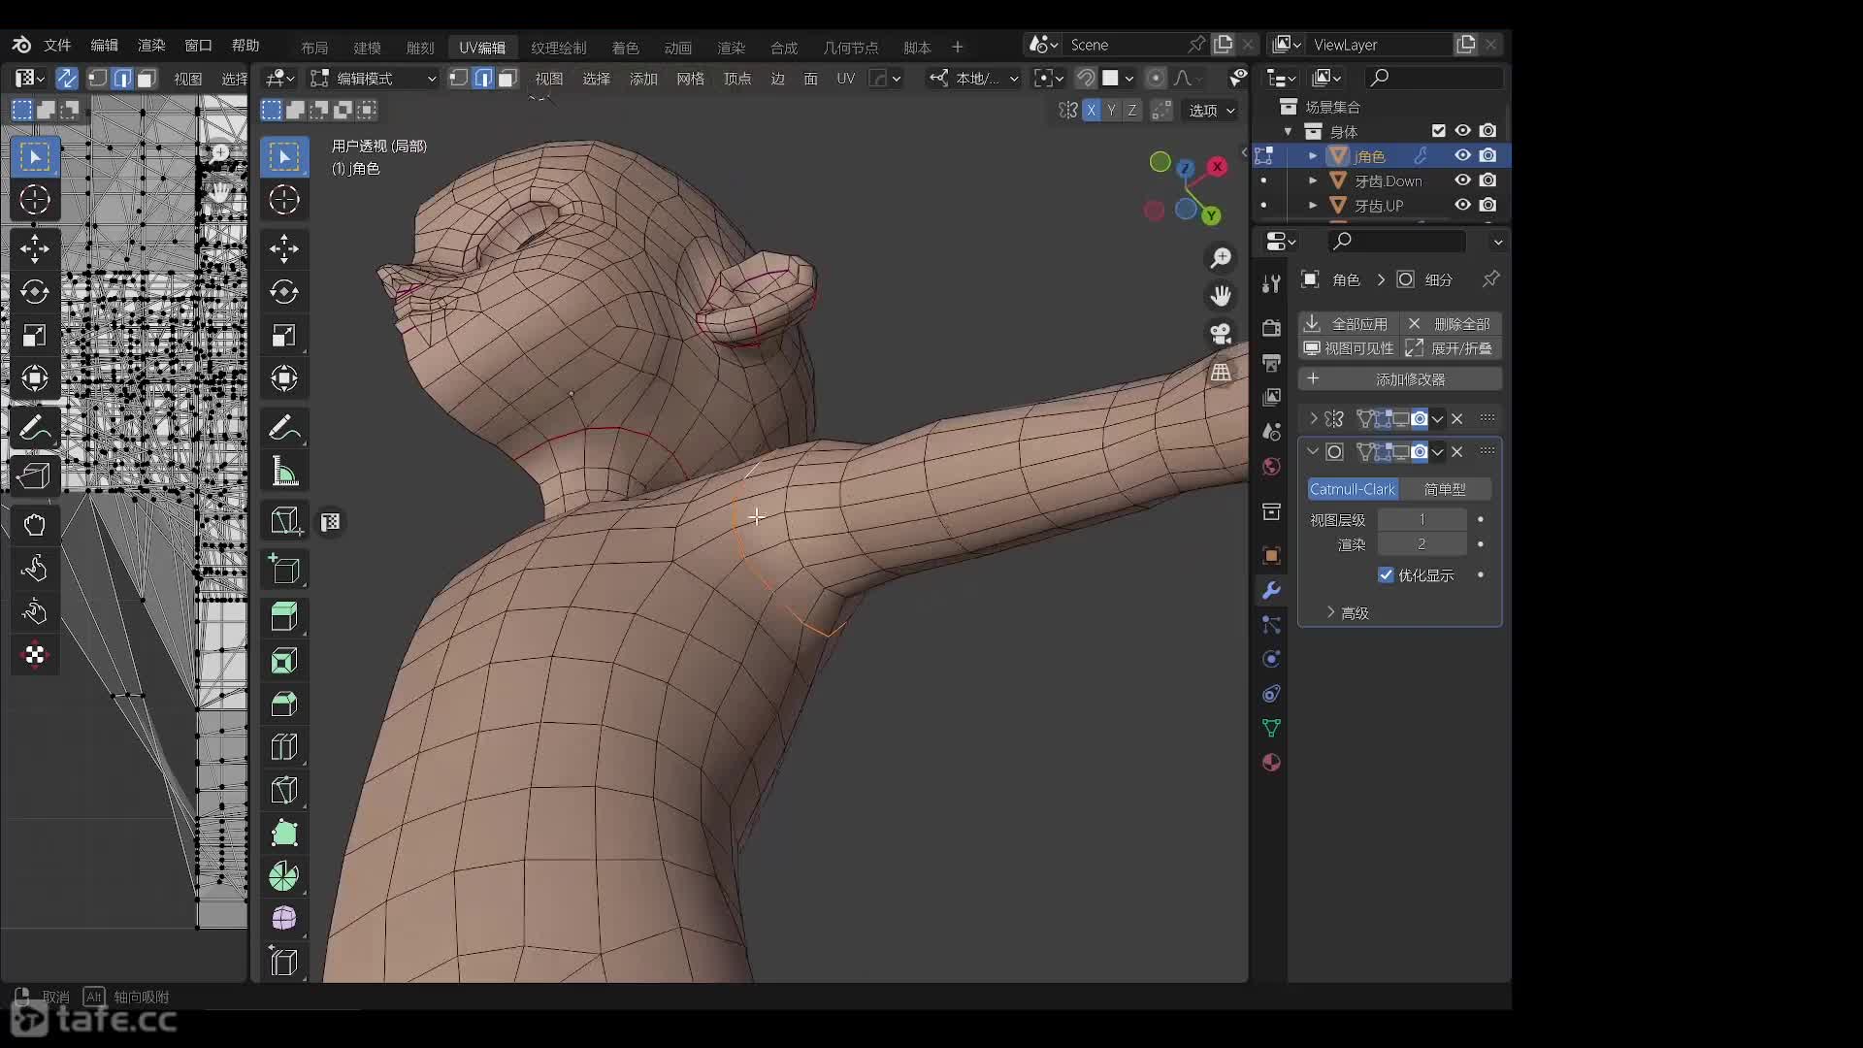The height and width of the screenshot is (1048, 1863).
Task: Enable vertex select mode
Action: pyautogui.click(x=459, y=79)
